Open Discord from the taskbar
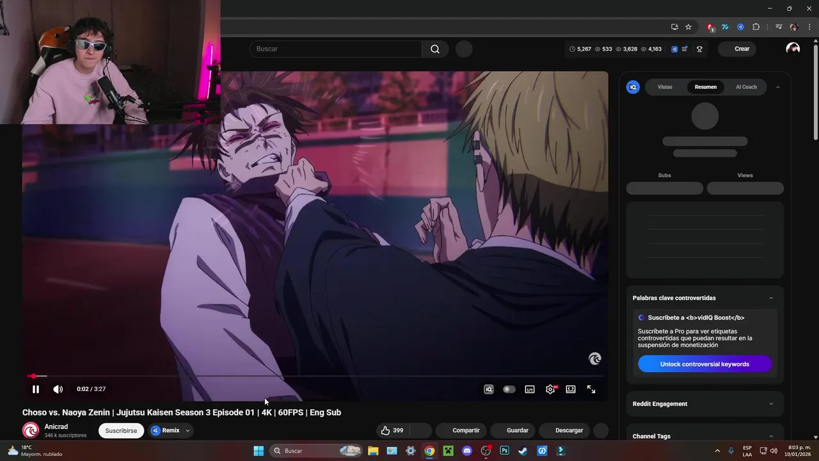Image resolution: width=819 pixels, height=461 pixels. tap(467, 451)
